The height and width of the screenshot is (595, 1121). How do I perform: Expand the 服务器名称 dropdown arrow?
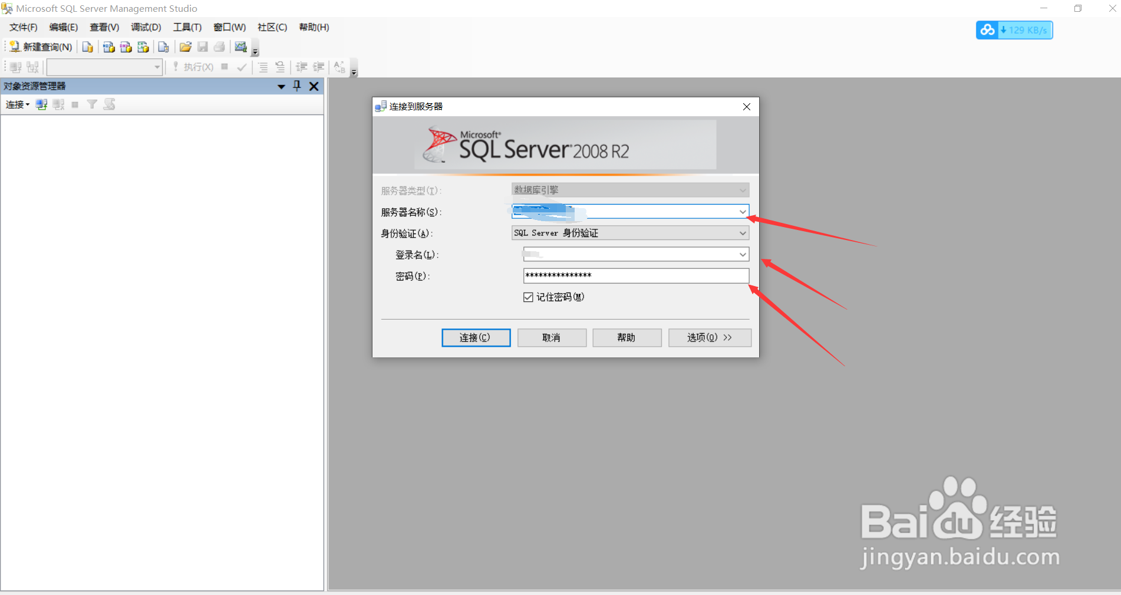pos(743,212)
